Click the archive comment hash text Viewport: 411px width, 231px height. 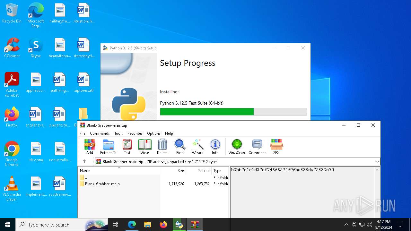pyautogui.click(x=282, y=170)
